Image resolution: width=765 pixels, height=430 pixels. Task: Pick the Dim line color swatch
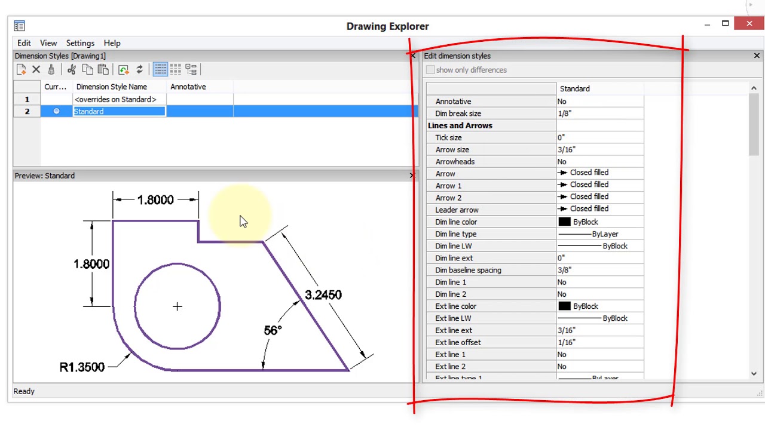coord(564,222)
